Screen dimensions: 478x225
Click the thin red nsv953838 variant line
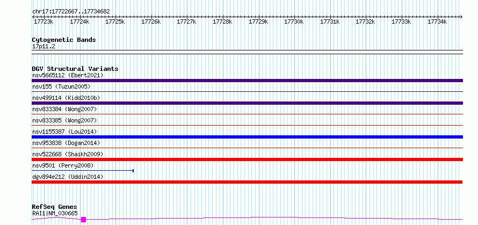click(247, 148)
